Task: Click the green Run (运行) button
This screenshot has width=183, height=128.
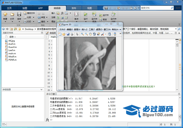Action: (86, 14)
